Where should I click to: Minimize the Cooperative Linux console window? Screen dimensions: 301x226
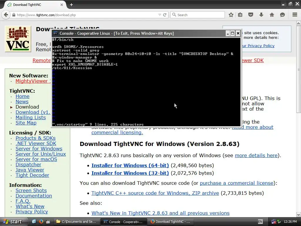pos(228,33)
